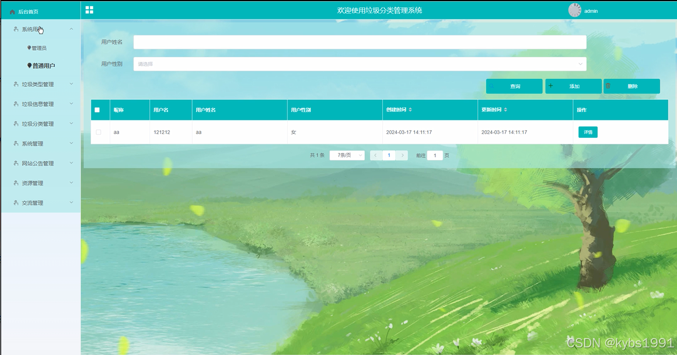677x355 pixels.
Task: Open the 垃圾类型管理 menu label
Action: point(38,84)
